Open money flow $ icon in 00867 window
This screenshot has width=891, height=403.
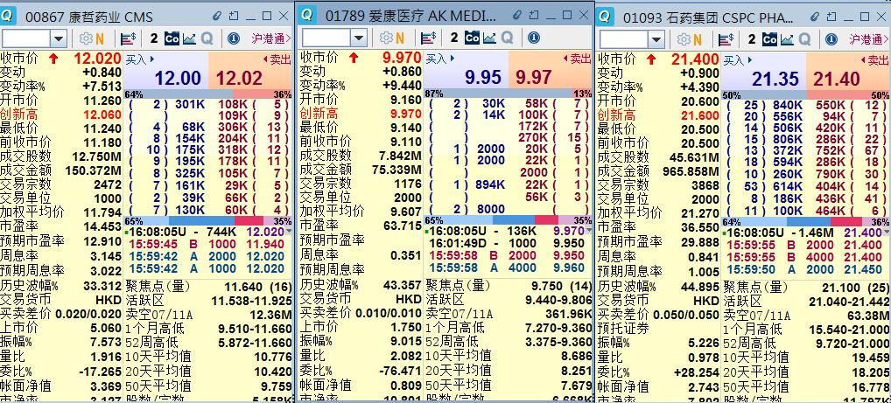click(x=129, y=38)
